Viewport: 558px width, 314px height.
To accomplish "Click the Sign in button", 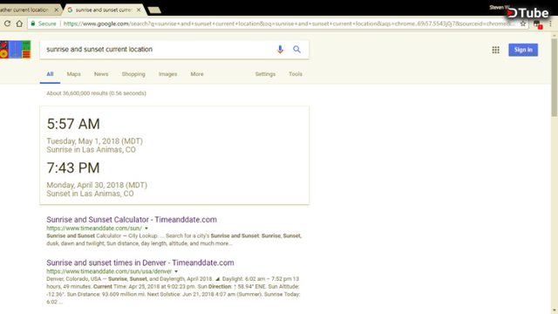I will pyautogui.click(x=523, y=50).
